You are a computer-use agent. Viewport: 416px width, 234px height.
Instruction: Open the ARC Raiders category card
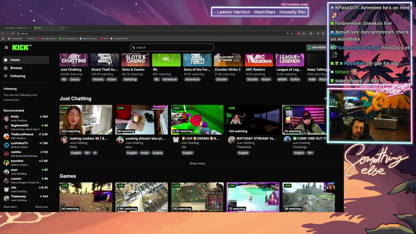[x=259, y=67]
